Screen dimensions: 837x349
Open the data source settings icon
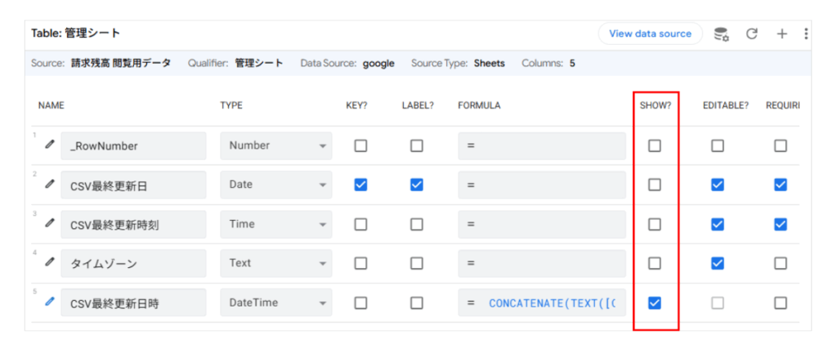pyautogui.click(x=721, y=34)
